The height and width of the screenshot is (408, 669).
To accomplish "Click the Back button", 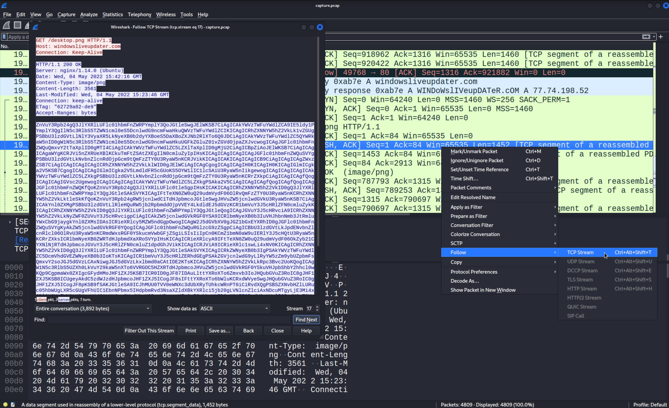I will coord(249,331).
